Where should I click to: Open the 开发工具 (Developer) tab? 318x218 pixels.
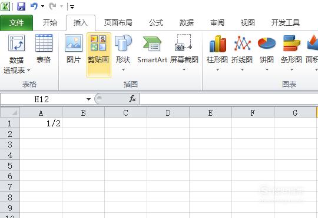point(286,23)
